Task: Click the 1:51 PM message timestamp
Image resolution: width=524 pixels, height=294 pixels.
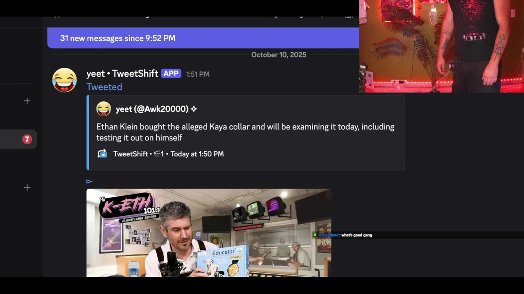Action: point(198,74)
